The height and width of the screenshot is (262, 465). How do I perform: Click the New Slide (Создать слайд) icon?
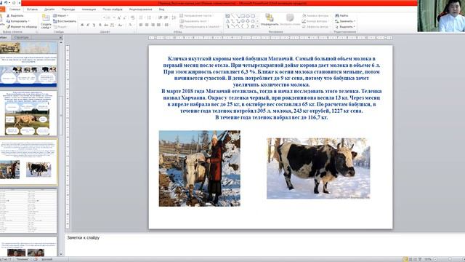point(46,17)
